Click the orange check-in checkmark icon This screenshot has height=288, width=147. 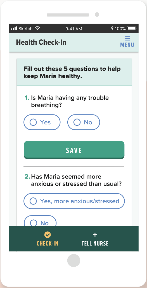point(48,235)
